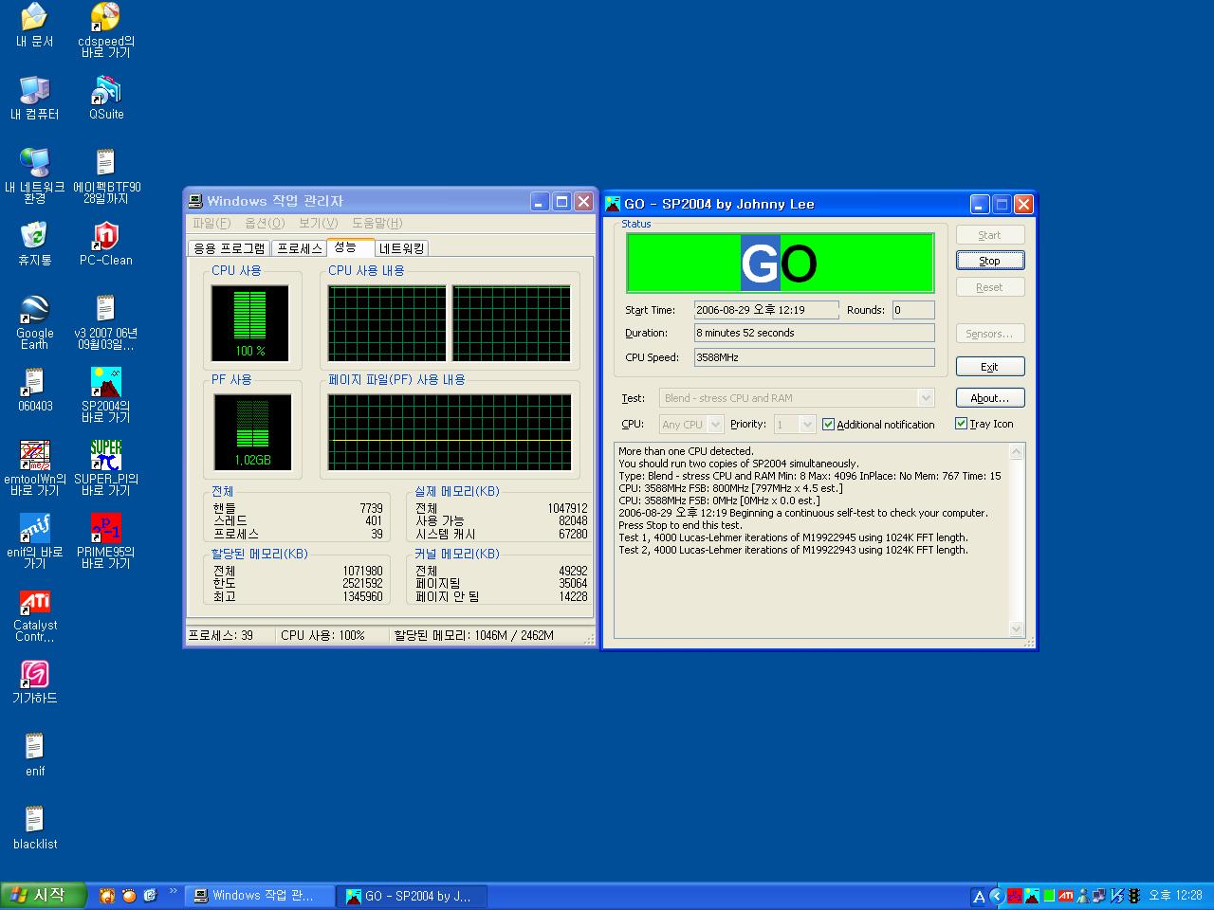Click the Duration field in SP2004
Viewport: 1214px width, 910px height.
(815, 333)
